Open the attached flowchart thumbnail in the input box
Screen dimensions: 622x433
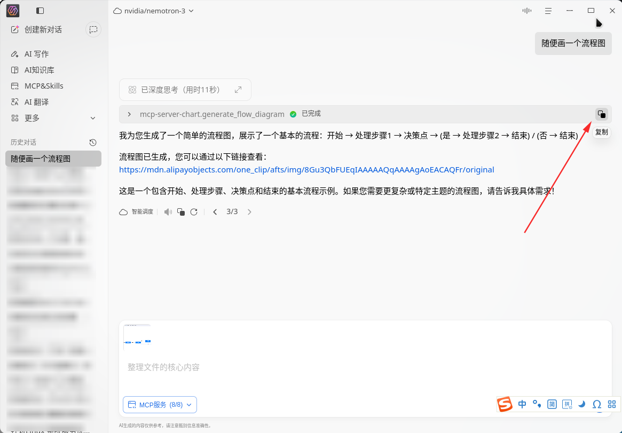point(137,337)
